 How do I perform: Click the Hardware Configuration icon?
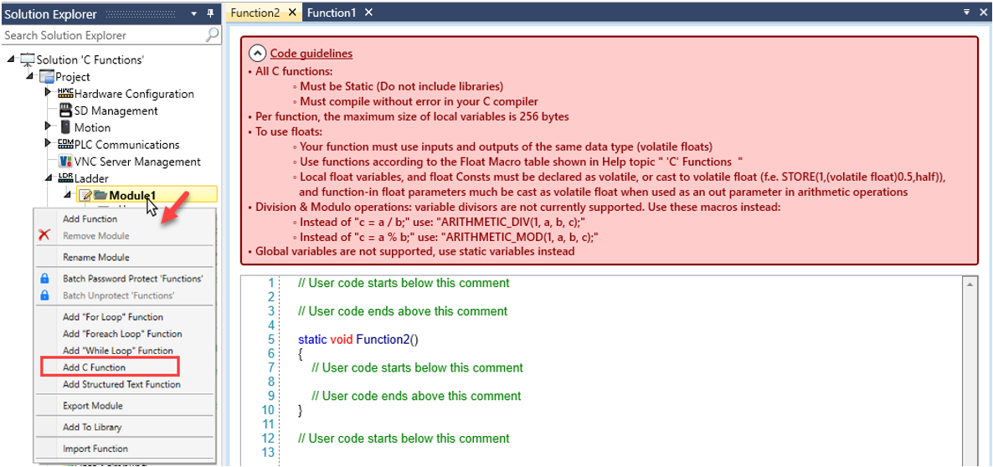pyautogui.click(x=65, y=93)
